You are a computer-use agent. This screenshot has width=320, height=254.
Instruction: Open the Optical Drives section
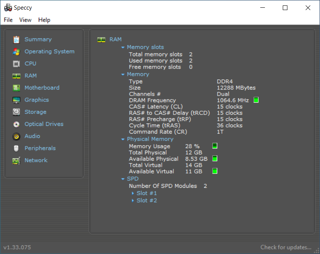44,124
